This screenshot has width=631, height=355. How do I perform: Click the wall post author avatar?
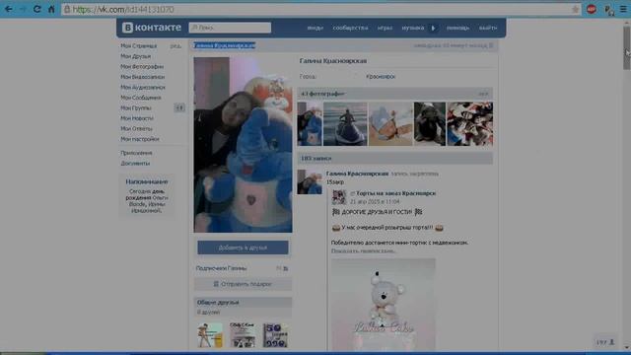coord(310,181)
